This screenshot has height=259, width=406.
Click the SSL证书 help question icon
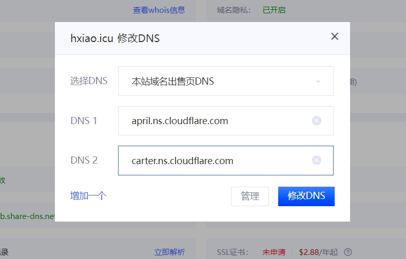coord(348,252)
